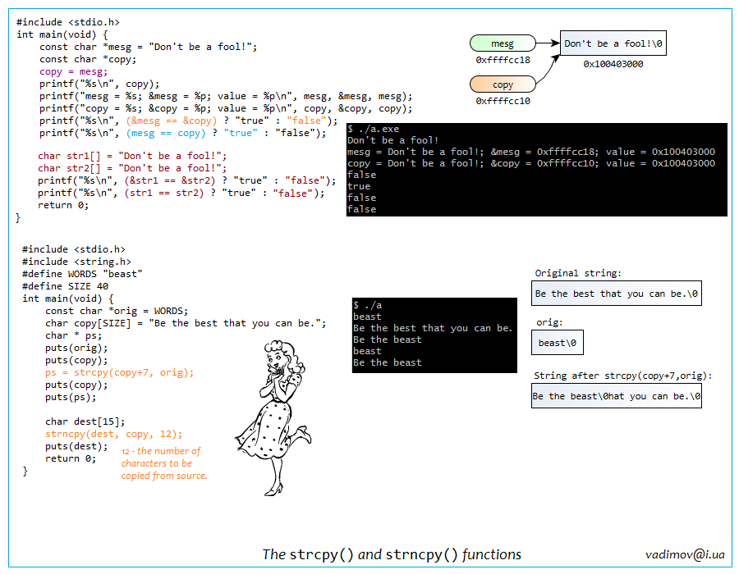Click 'Be the best that you can be.' terminal line
739x574 pixels.
(433, 328)
